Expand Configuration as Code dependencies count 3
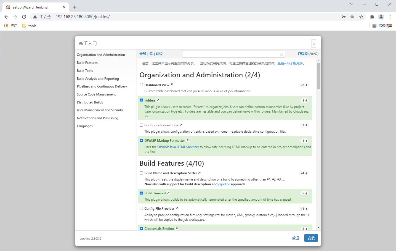This screenshot has width=396, height=251. pyautogui.click(x=304, y=125)
